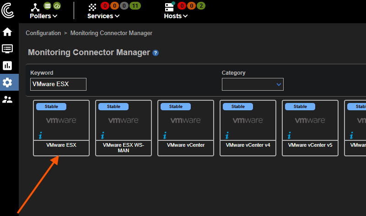Click the Centreon logo
Viewport: 366px width, 216px height.
8,10
